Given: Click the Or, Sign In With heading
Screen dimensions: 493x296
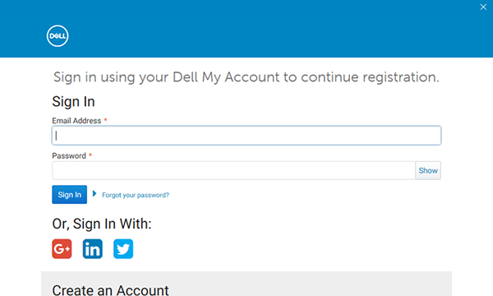Looking at the screenshot, I should tap(102, 224).
